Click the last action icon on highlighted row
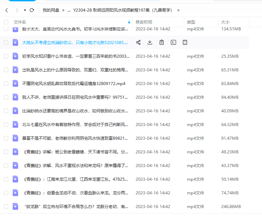Screen dimensions: 262x220 tap(185, 42)
